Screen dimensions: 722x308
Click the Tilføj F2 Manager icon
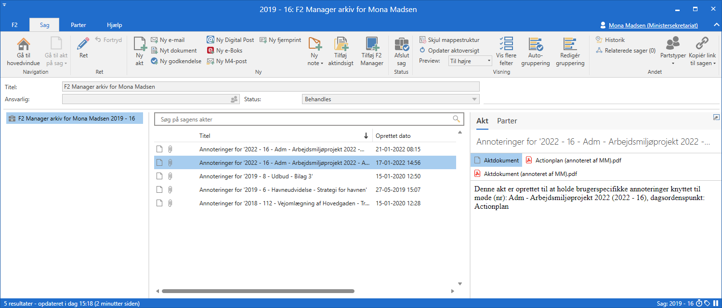tap(372, 45)
